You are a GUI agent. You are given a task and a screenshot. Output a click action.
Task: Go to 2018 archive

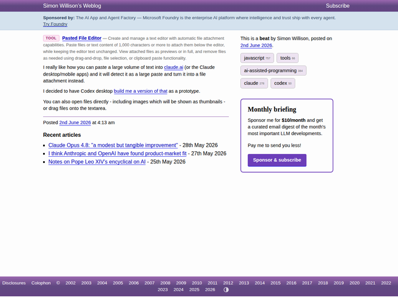(x=323, y=283)
